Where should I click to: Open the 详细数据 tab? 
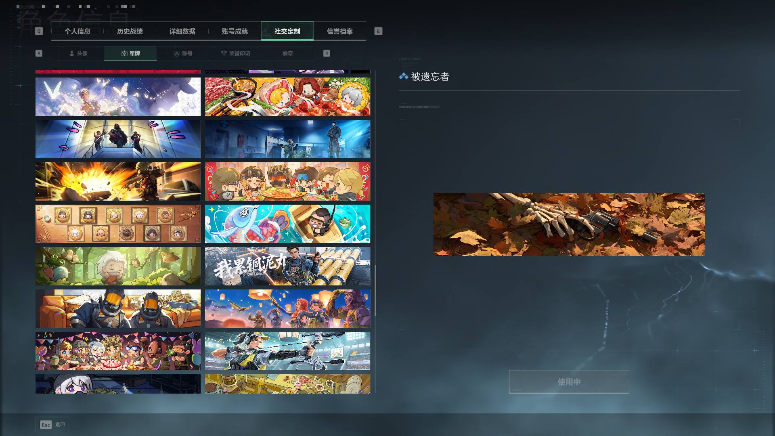(182, 31)
